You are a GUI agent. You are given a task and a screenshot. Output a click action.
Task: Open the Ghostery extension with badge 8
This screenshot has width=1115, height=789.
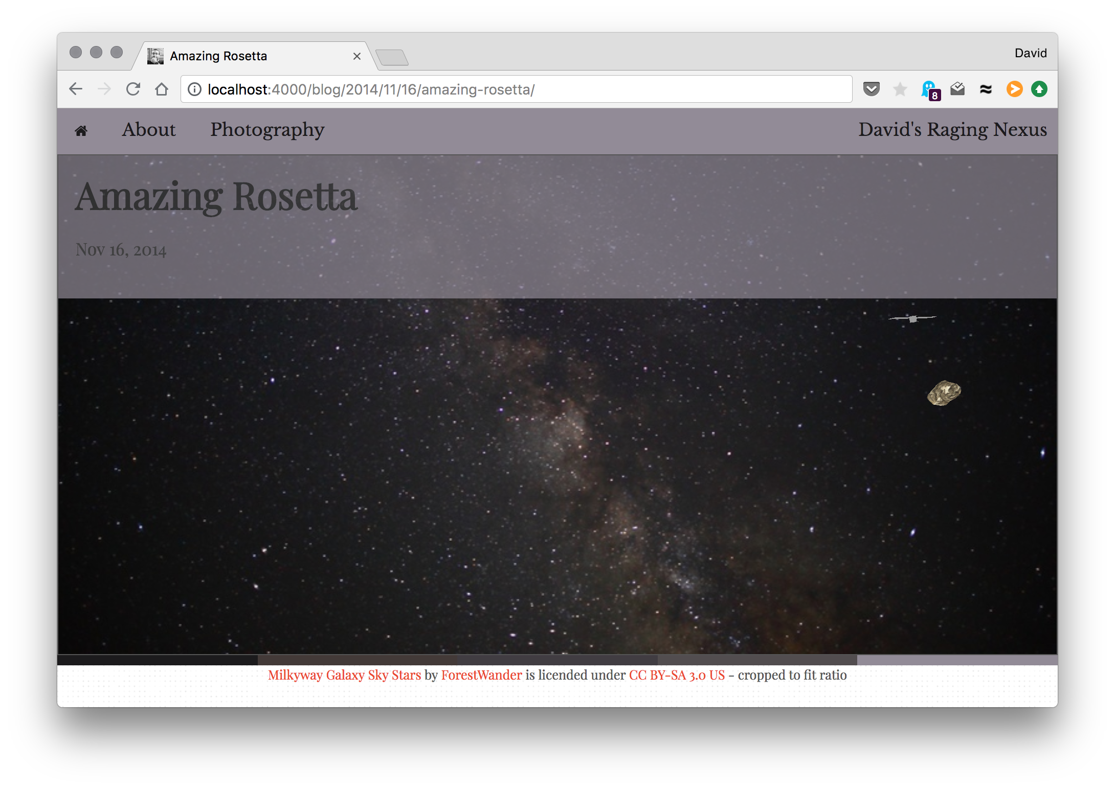pos(930,90)
